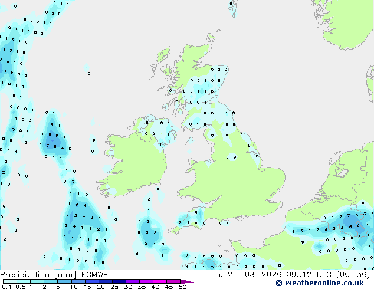This screenshot has width=374, height=289.
Task: Click the above-50 arrow at the legend end
Action: (x=187, y=281)
